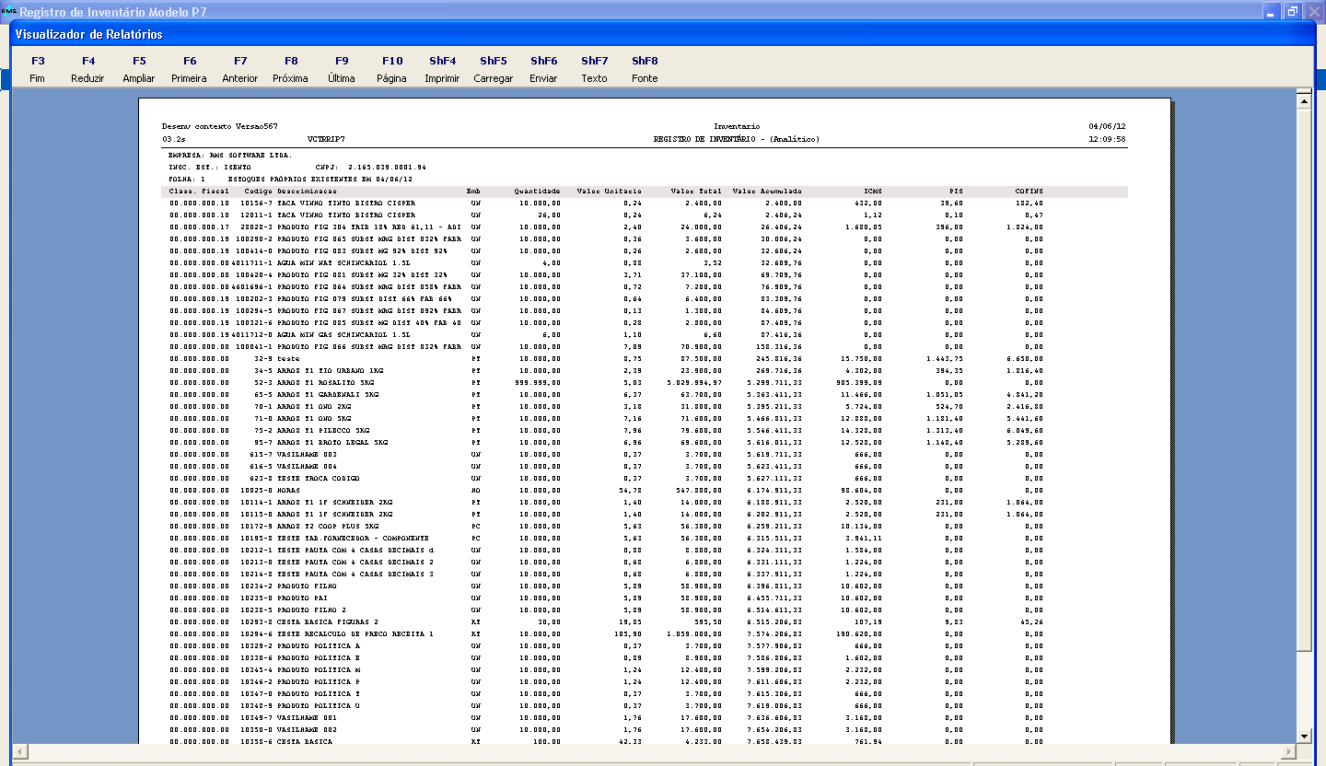1326x766 pixels.
Task: Print the report with ShF4 Imprimir
Action: pos(442,69)
